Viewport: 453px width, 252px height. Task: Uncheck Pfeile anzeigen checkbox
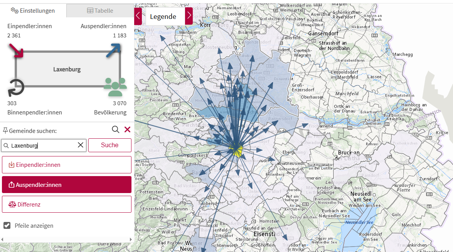[7, 225]
